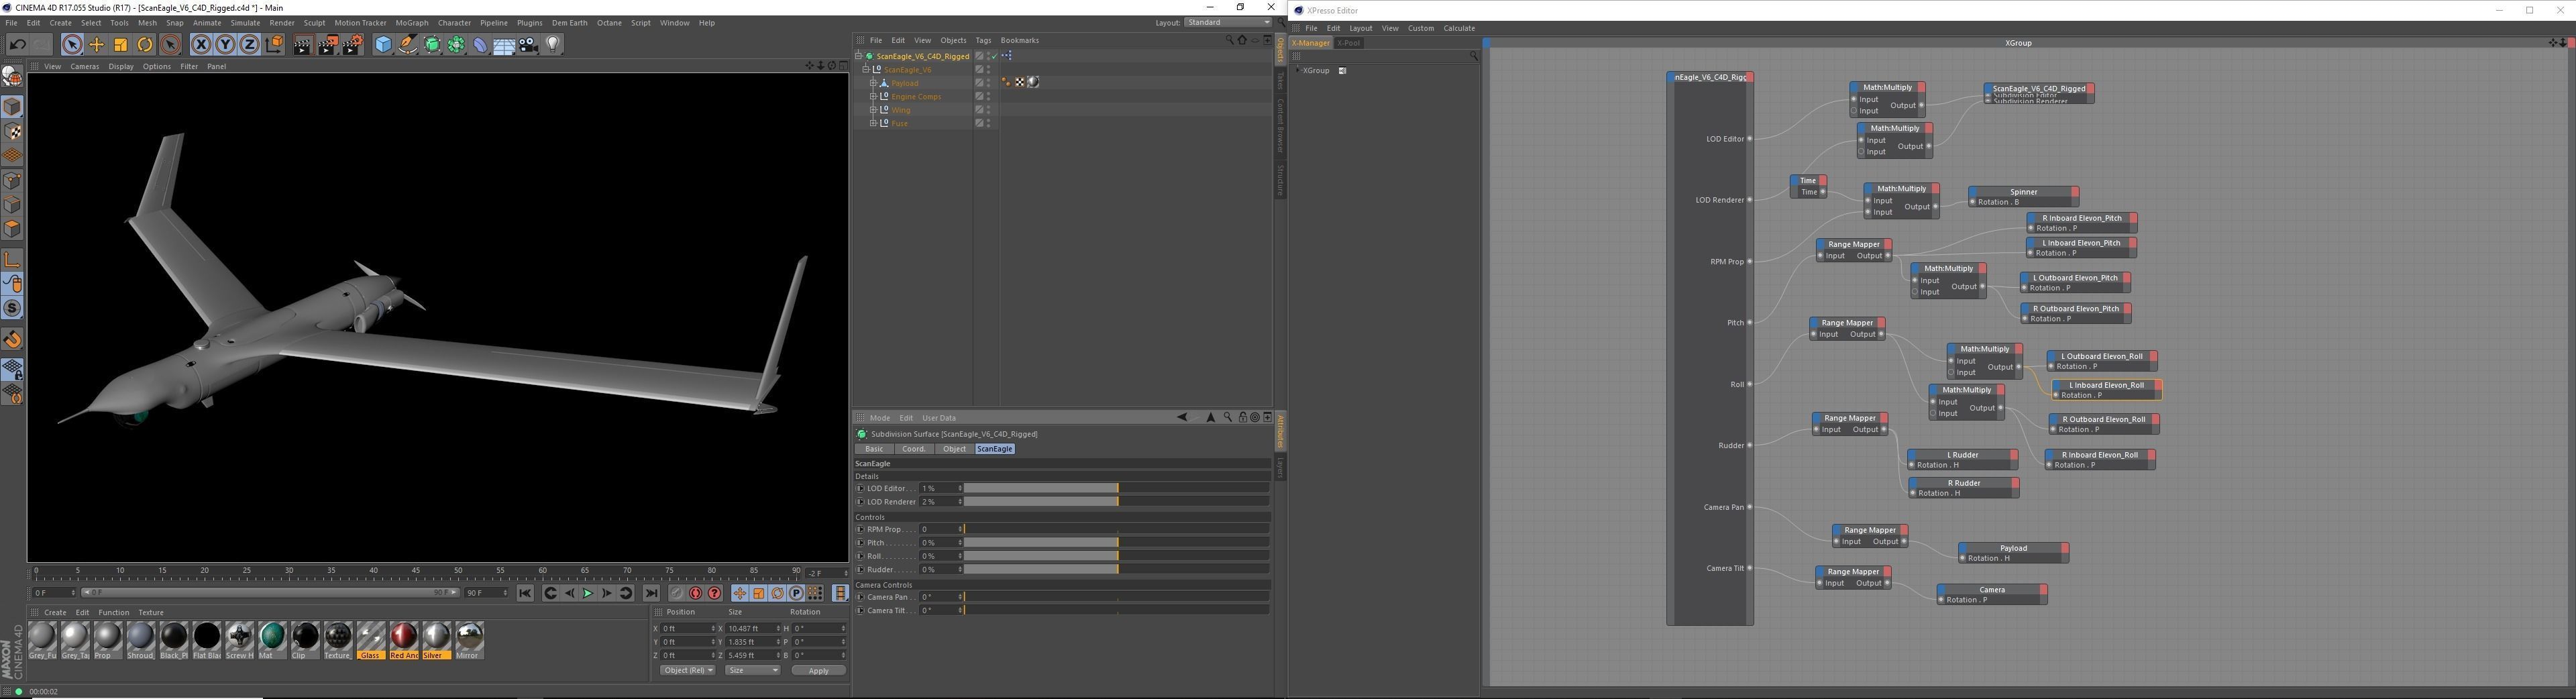Expand the Payload object in Object Manager
The width and height of the screenshot is (2576, 699).
pyautogui.click(x=873, y=84)
